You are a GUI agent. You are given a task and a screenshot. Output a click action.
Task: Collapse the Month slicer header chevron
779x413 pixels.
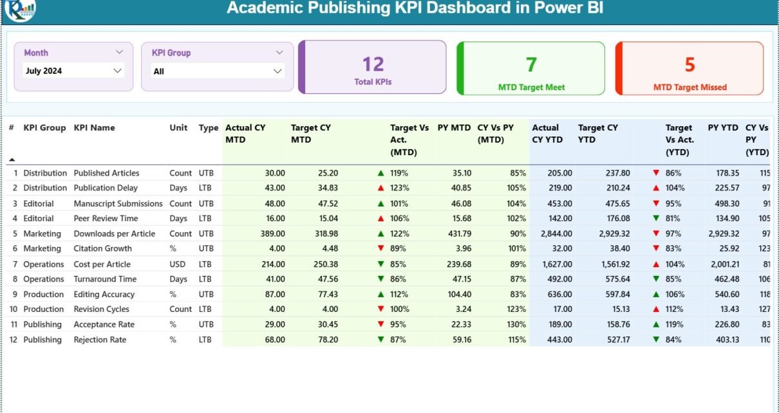click(x=119, y=52)
